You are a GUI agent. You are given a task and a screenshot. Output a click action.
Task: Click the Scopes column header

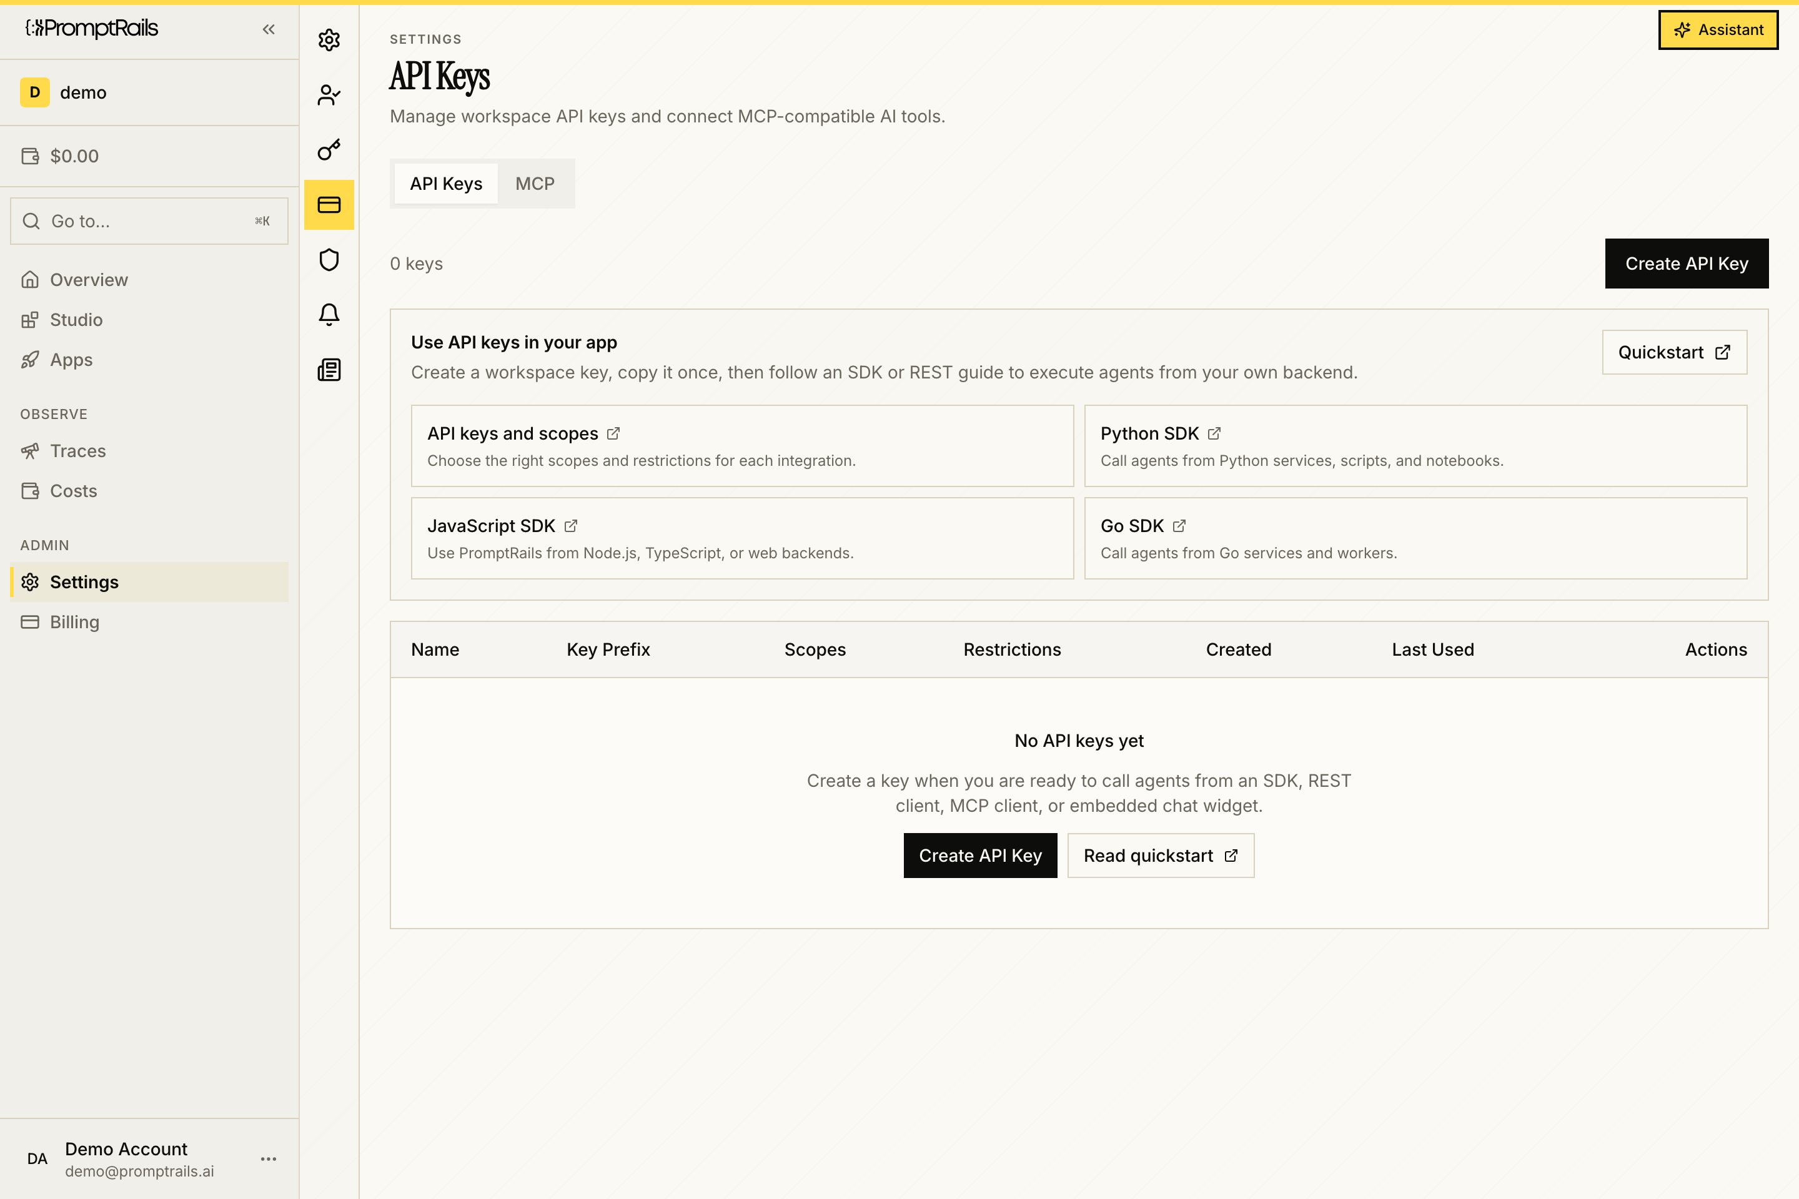pyautogui.click(x=815, y=650)
